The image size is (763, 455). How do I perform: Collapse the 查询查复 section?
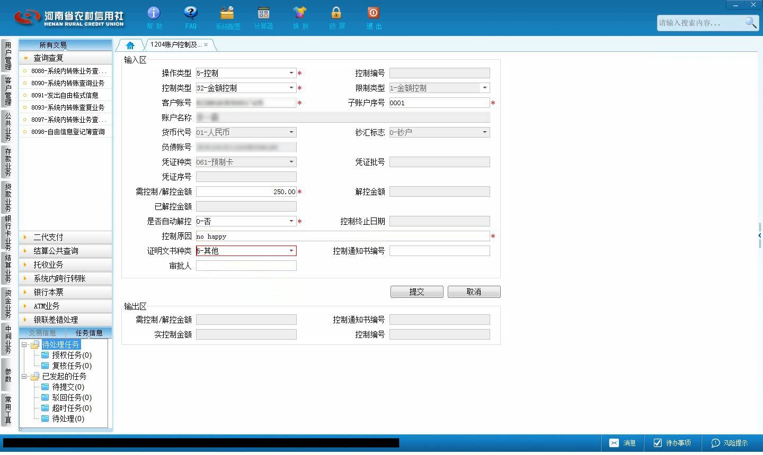tap(65, 58)
